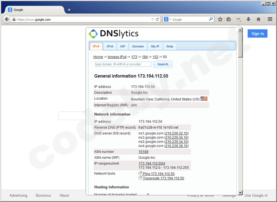Open the 216.239.32.10 nameserver link

(177, 133)
